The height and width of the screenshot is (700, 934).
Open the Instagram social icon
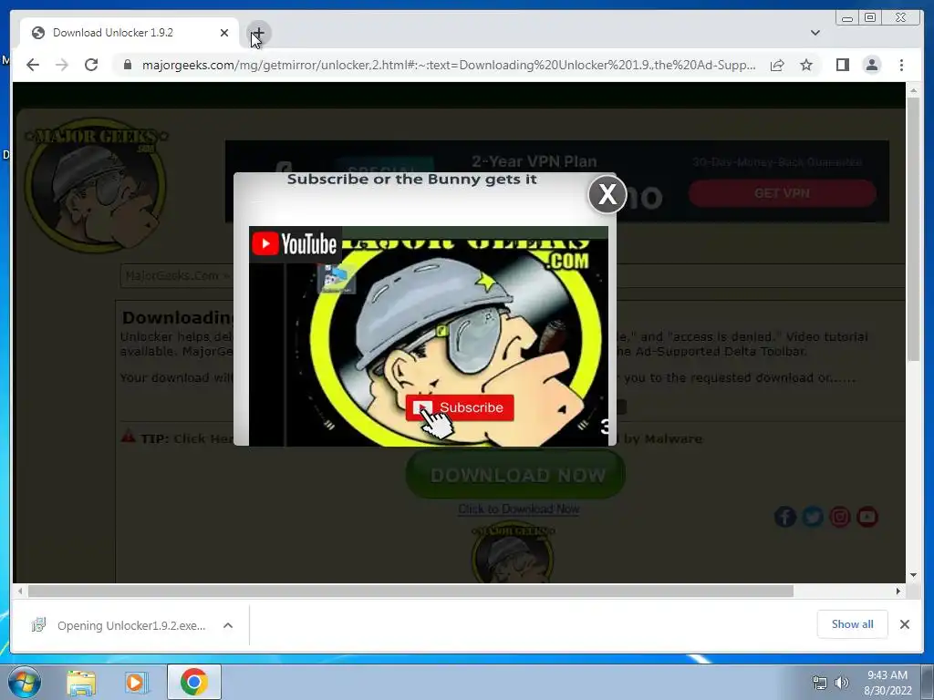[840, 517]
